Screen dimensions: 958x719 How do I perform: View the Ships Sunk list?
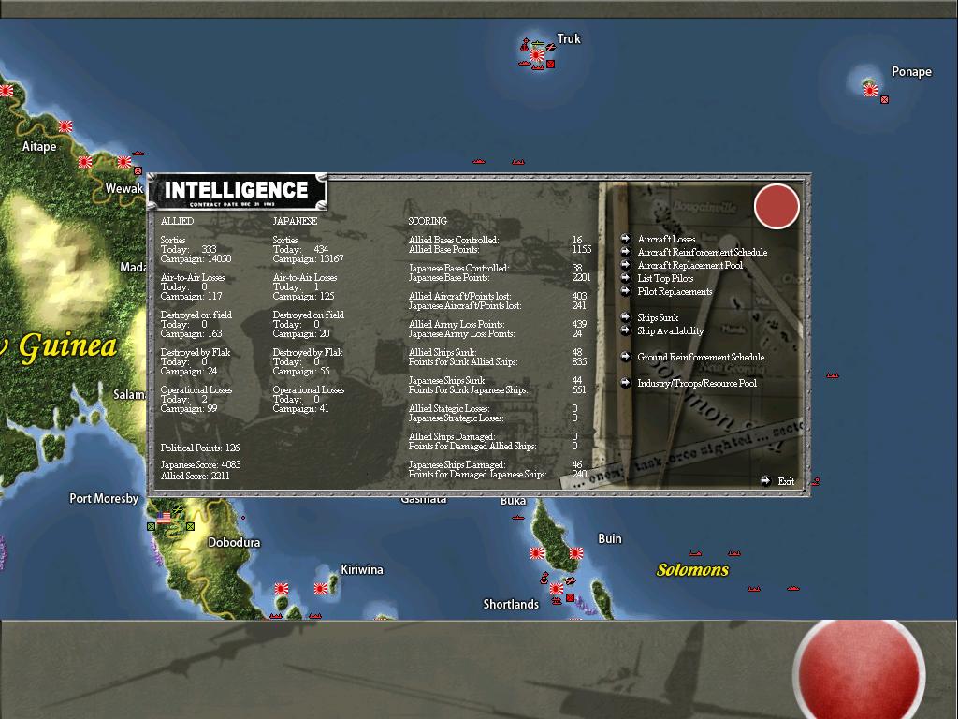click(658, 317)
